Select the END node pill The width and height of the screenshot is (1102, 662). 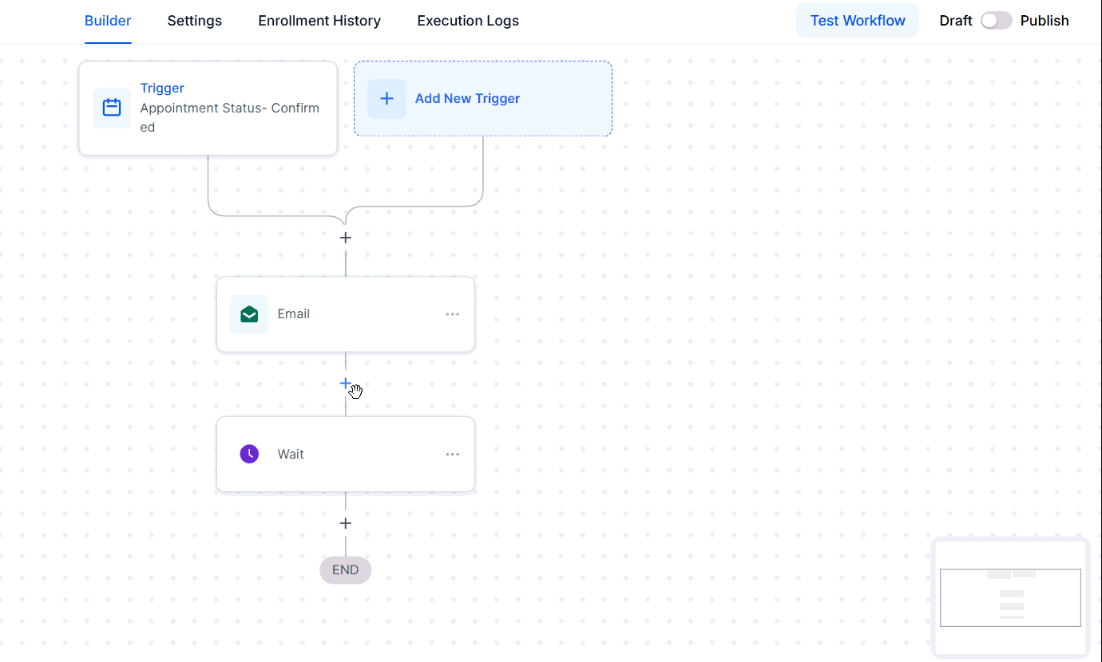pyautogui.click(x=346, y=570)
